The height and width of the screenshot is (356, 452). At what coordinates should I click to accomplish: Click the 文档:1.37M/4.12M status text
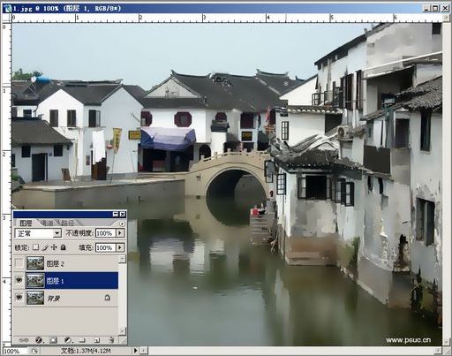pos(86,351)
